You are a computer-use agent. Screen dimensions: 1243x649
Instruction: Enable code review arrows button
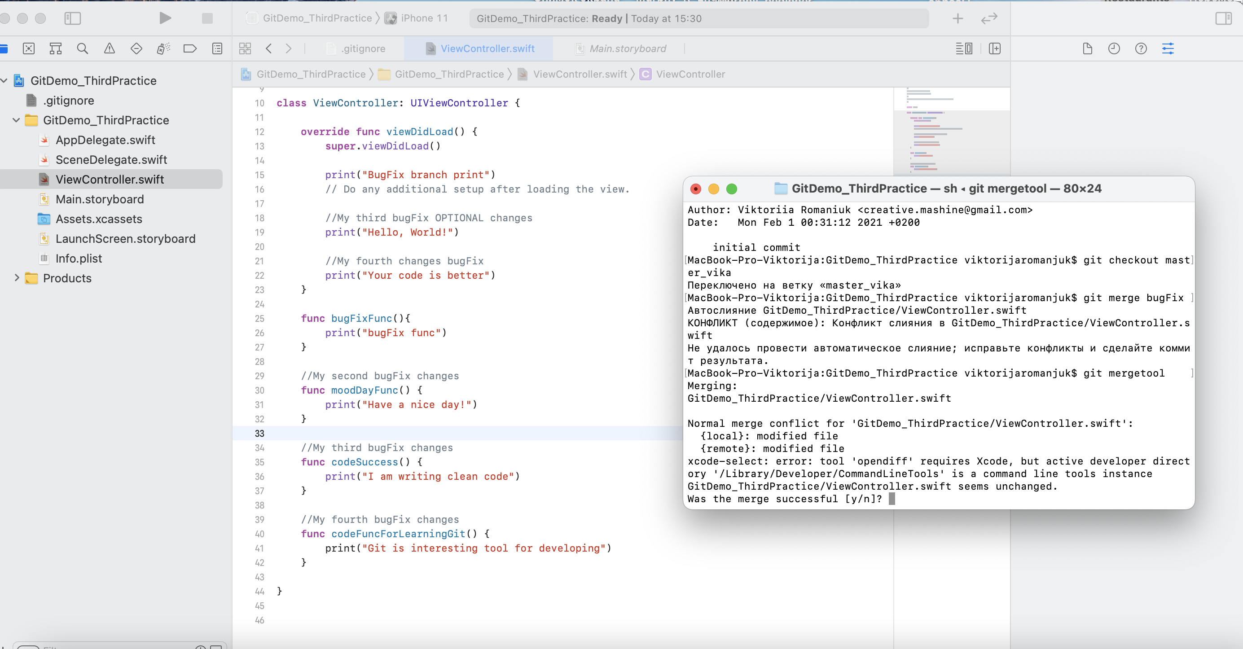[989, 18]
